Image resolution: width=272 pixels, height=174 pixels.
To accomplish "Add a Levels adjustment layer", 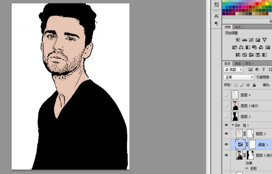I will pyautogui.click(x=245, y=40).
